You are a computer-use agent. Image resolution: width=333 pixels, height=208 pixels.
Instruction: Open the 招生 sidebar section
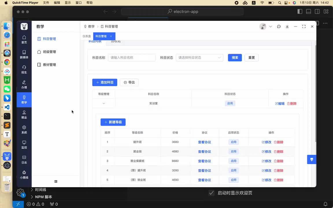(24, 69)
